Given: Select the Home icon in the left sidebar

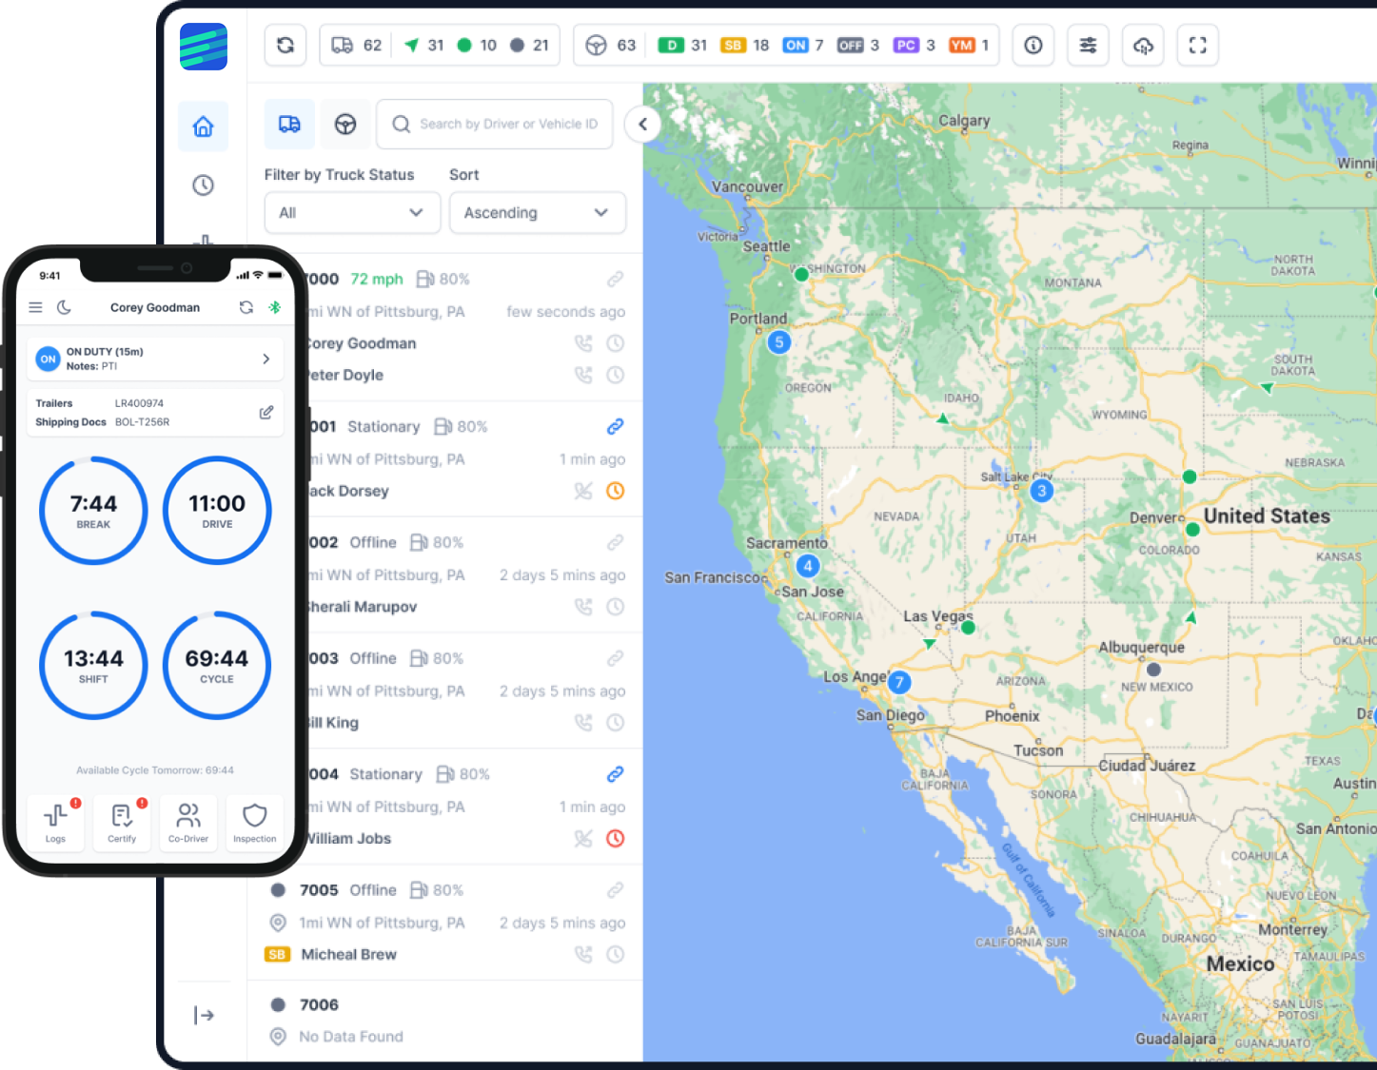Looking at the screenshot, I should tap(203, 126).
